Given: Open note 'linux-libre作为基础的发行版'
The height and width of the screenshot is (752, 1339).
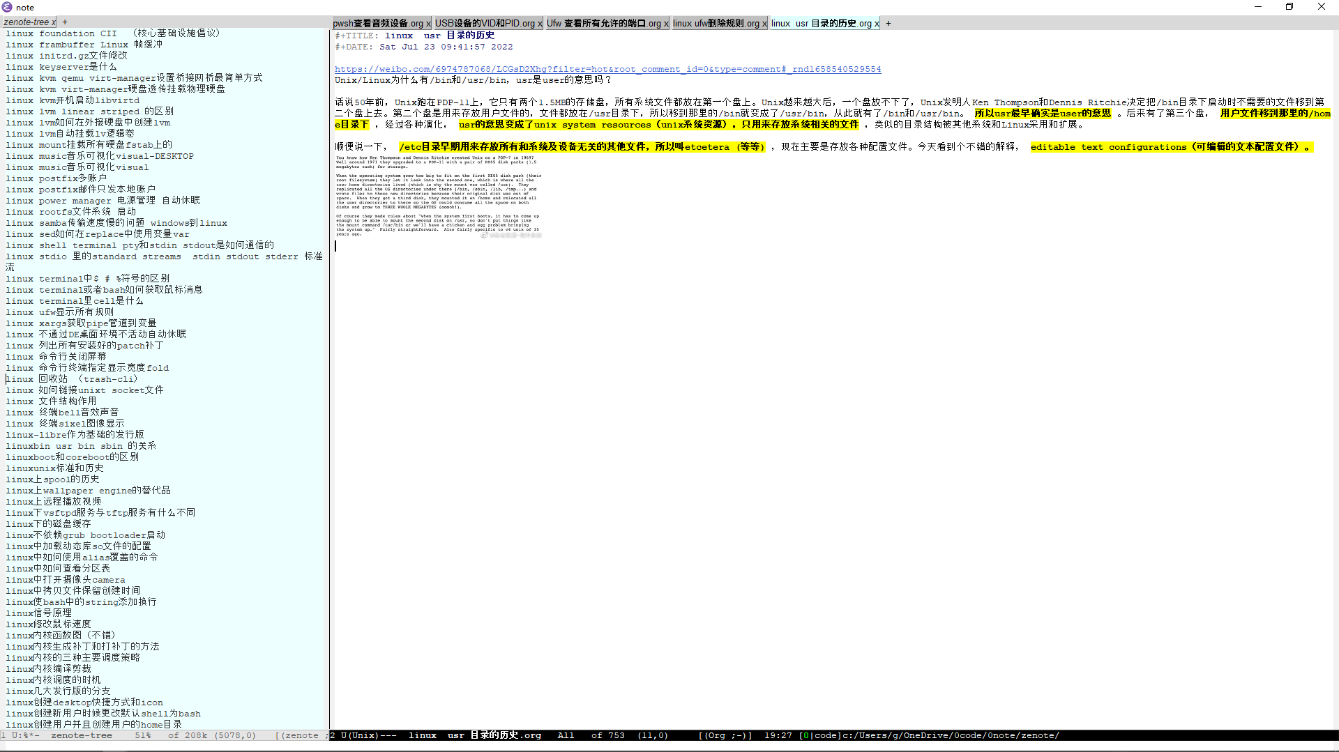Looking at the screenshot, I should pyautogui.click(x=75, y=435).
